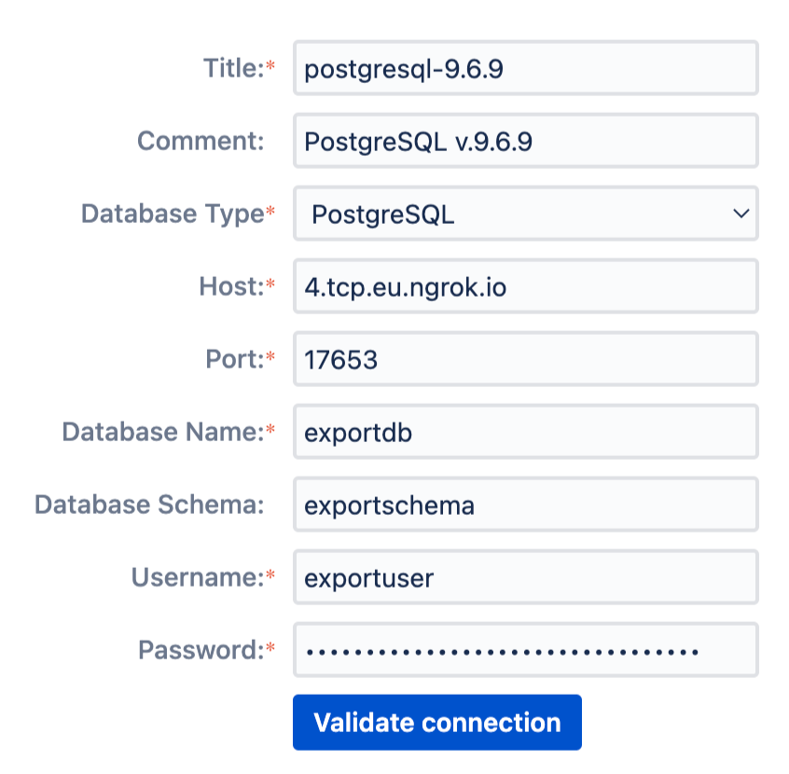789x774 pixels.
Task: Select the Host field with 4.tcp.eu.ngrok.io
Action: tap(525, 286)
